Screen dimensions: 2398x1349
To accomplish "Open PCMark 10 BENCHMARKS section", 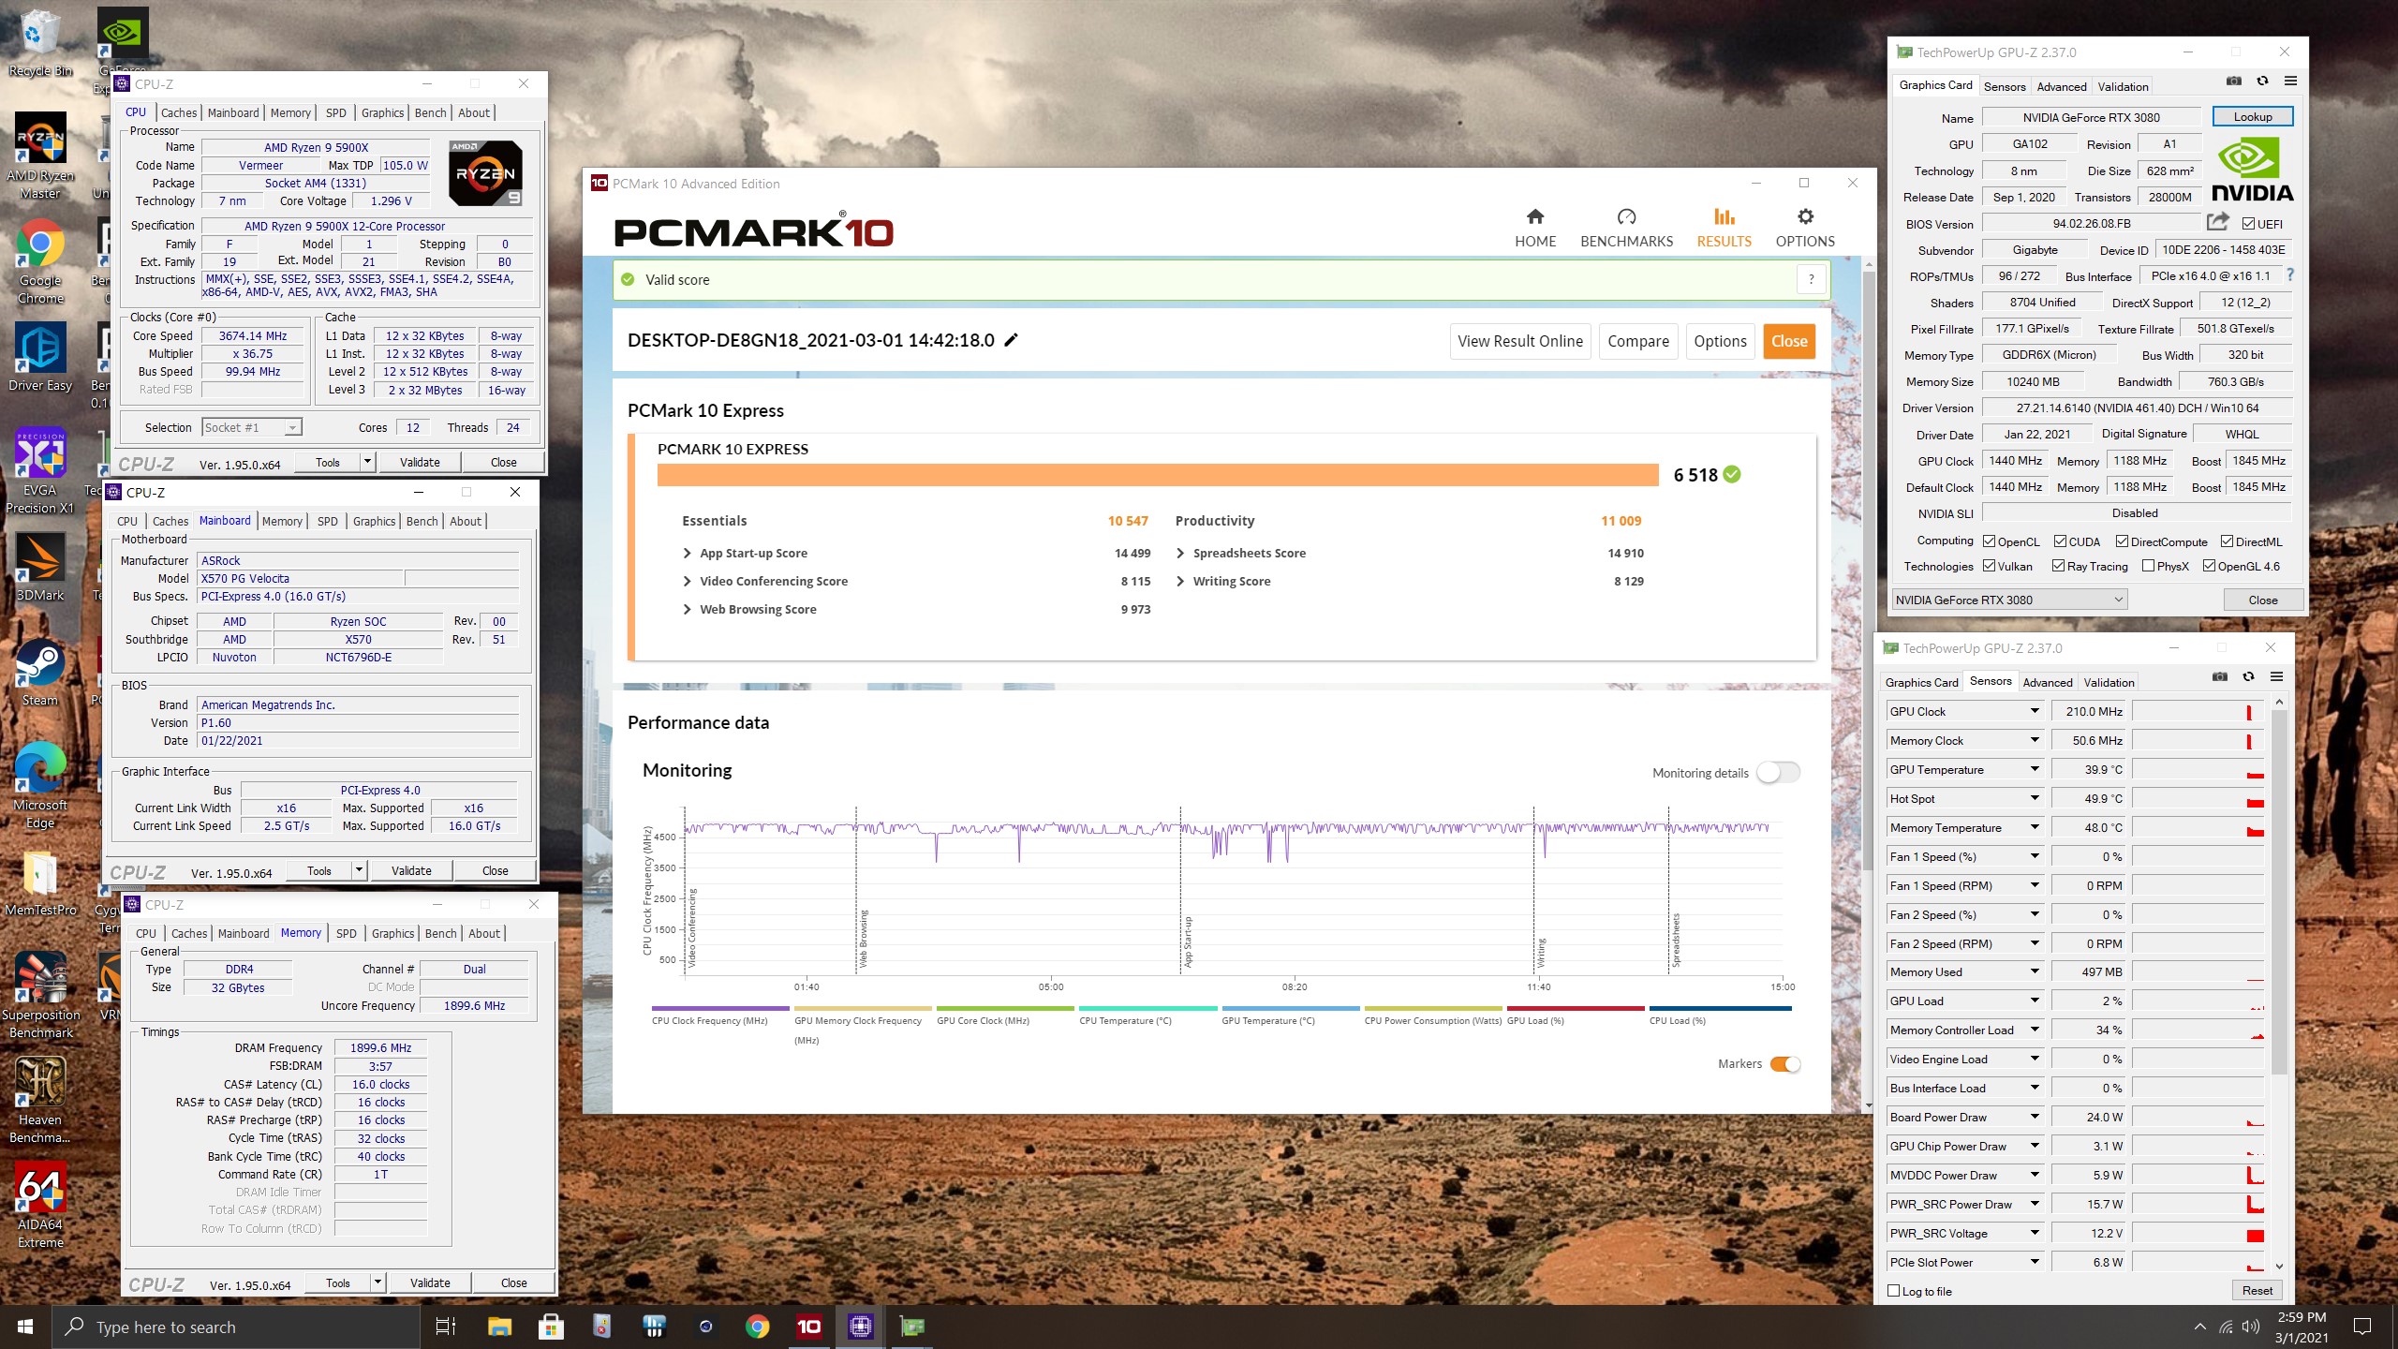I will [x=1626, y=228].
